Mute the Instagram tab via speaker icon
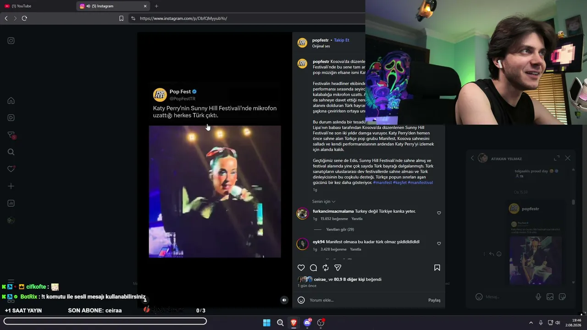Screen dimensions: 587x330 click(x=88, y=6)
